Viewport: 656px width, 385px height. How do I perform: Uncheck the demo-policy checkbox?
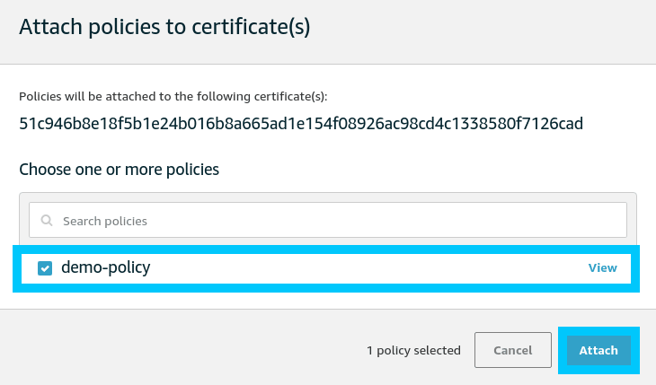(45, 268)
